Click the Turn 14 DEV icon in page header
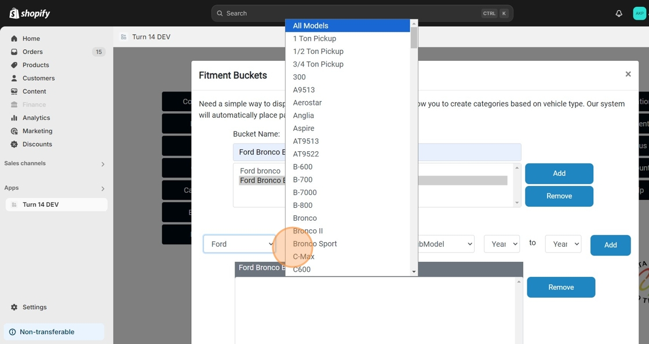The height and width of the screenshot is (344, 649). click(123, 37)
